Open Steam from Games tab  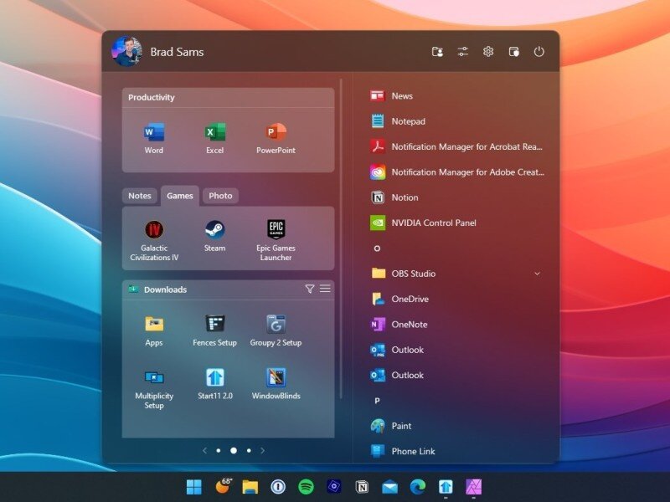214,236
